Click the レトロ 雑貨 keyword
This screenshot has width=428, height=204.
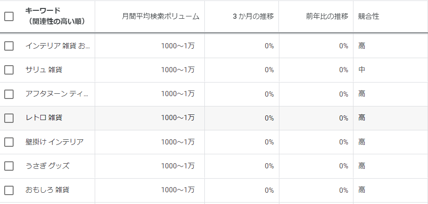pos(44,118)
